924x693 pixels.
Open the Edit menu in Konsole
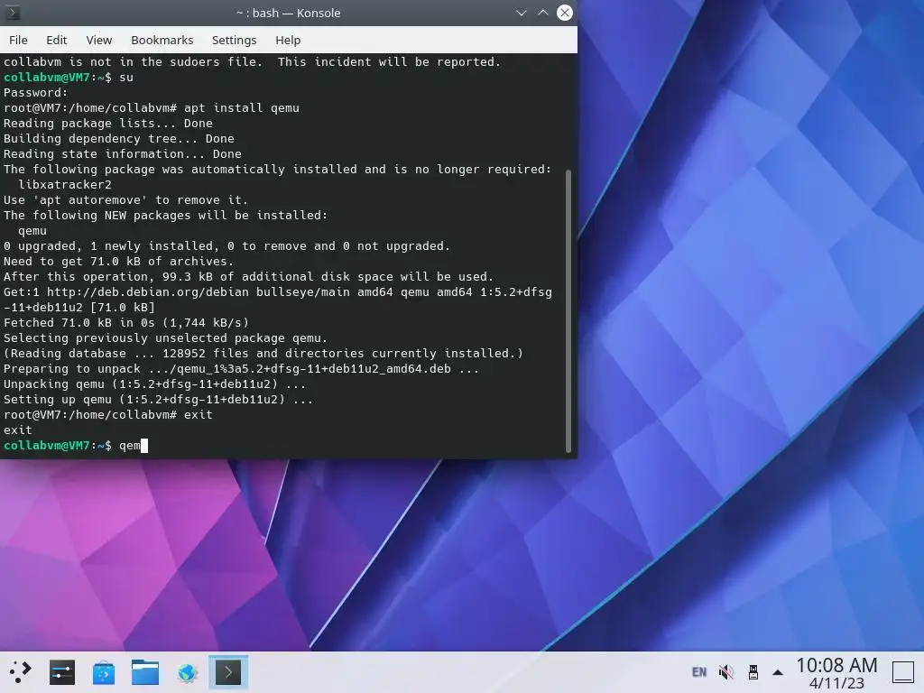tap(57, 40)
